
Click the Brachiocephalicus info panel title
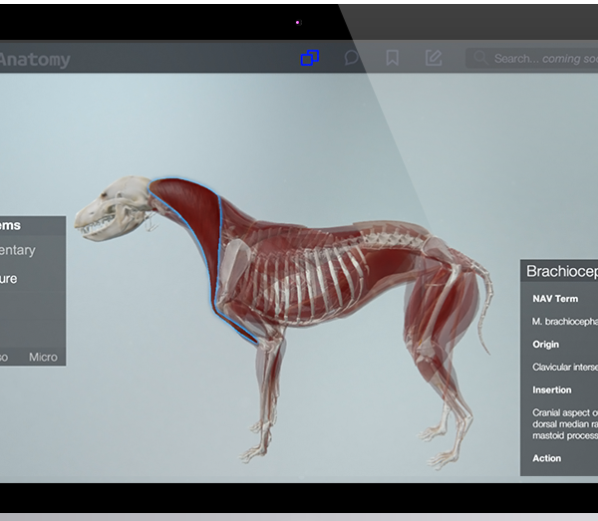click(561, 271)
